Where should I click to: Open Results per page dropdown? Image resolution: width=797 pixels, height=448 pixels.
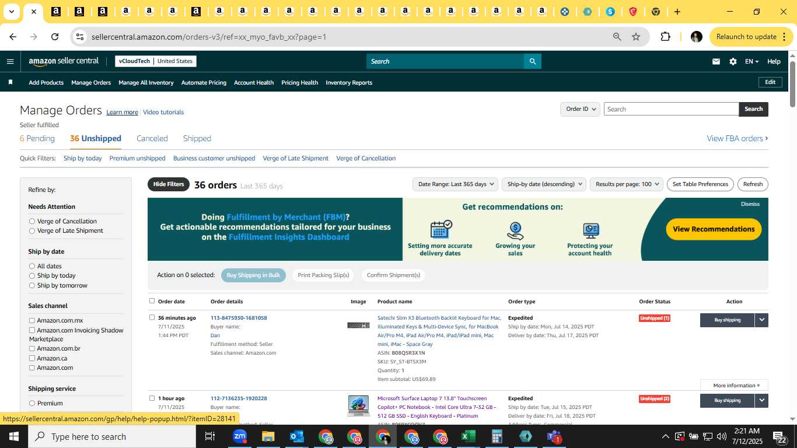click(x=627, y=184)
